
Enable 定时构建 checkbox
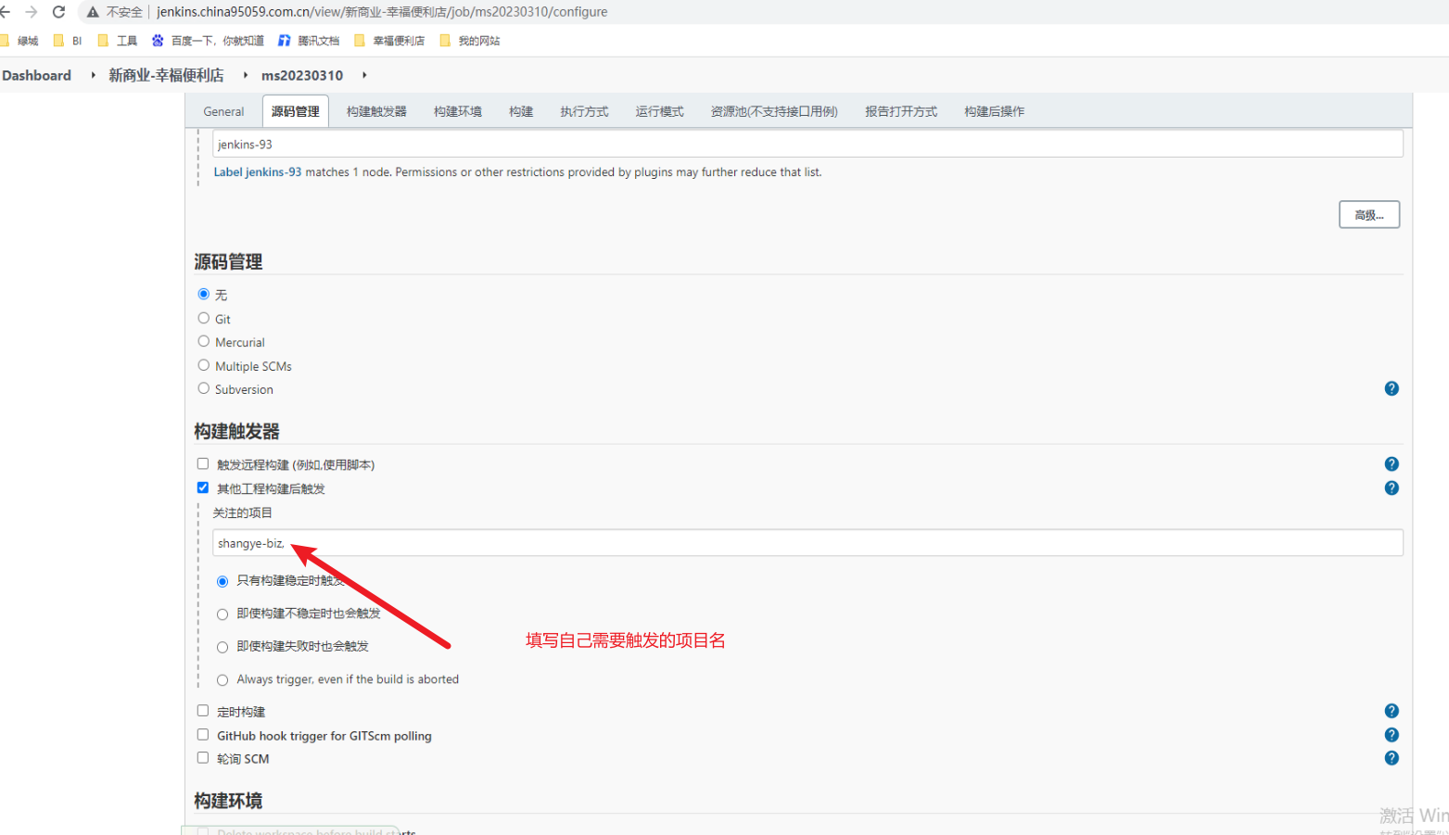point(203,711)
